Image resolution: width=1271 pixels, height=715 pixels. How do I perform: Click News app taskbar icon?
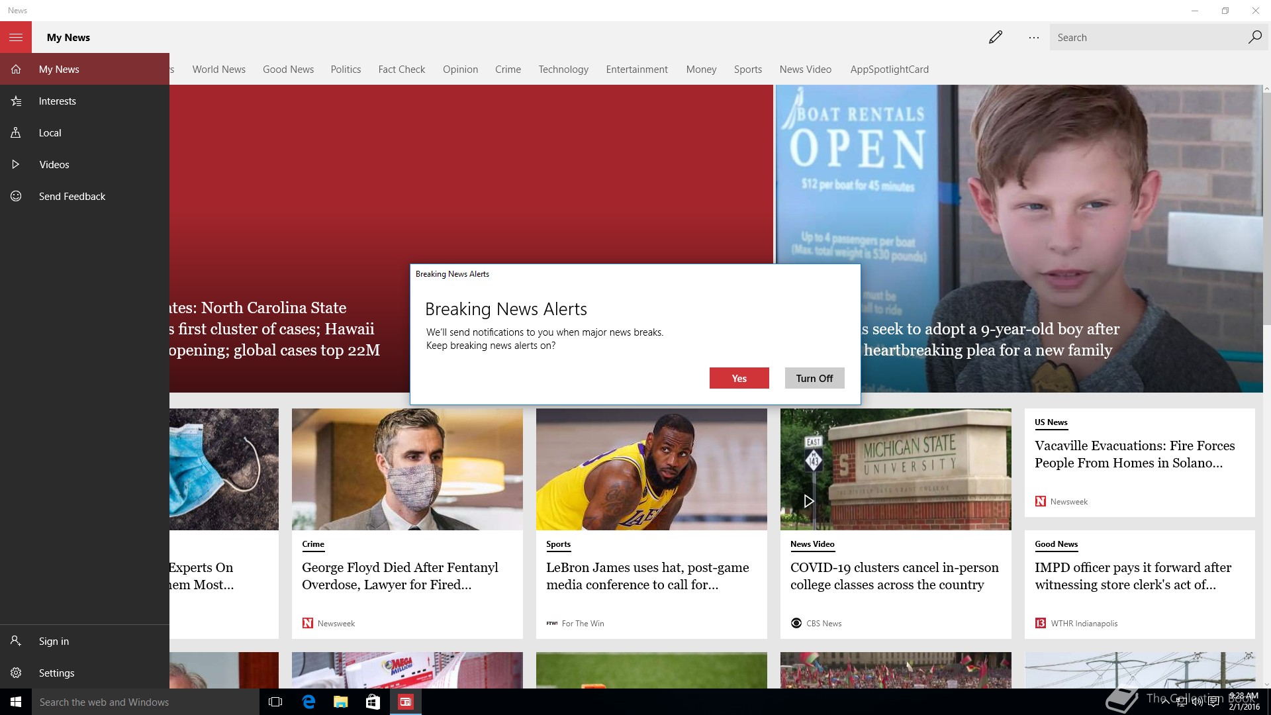(405, 702)
